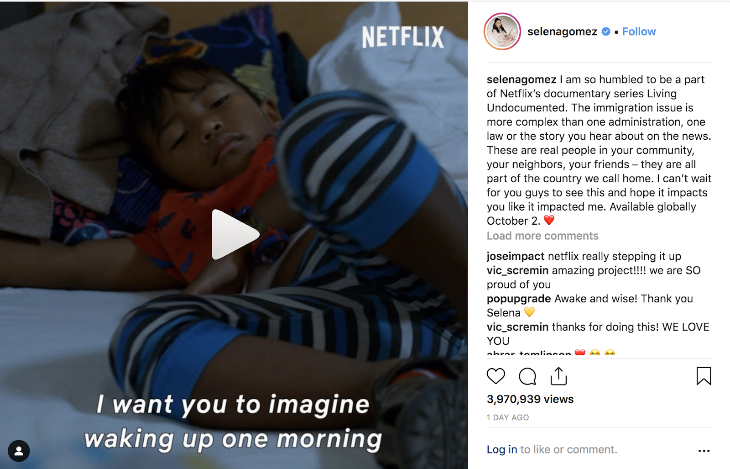Screen dimensions: 730x469
Task: Open selenagomez username in the caption
Action: click(521, 79)
